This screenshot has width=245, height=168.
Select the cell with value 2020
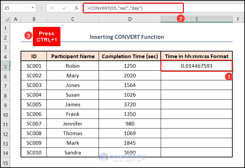[x=130, y=75]
